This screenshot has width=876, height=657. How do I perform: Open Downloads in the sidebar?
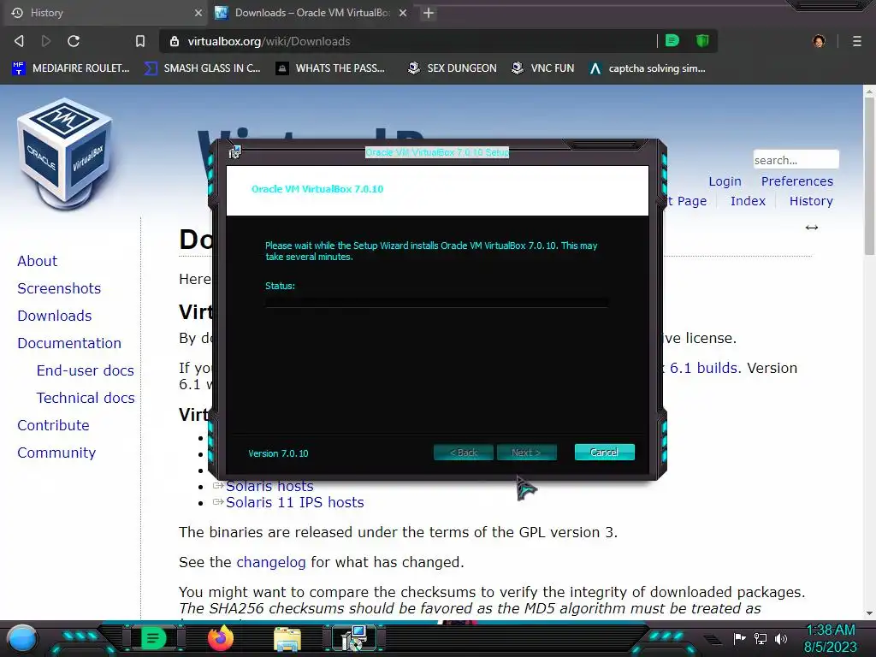[54, 317]
